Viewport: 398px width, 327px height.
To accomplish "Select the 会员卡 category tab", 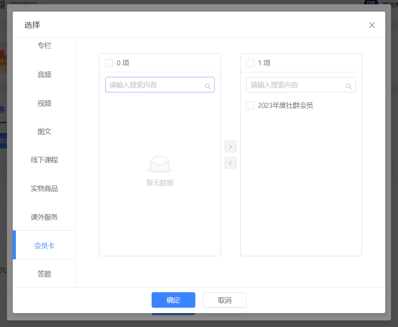I will pos(44,245).
